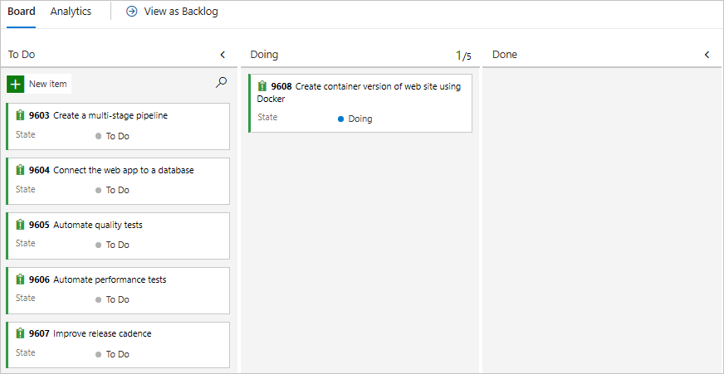
Task: Click the work item icon on card 9603
Action: 21,116
